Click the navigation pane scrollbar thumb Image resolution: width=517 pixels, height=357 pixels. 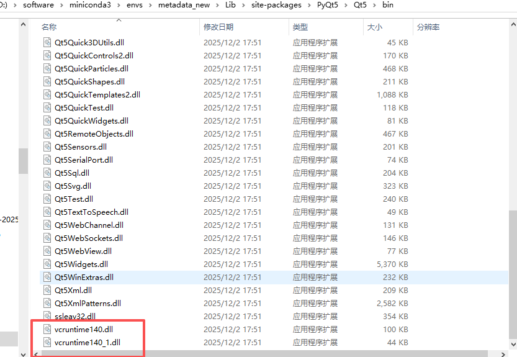23,161
